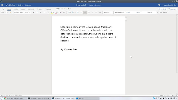The image size is (178, 100).
Task: Open the Marco Giannini account name
Action: point(168,5)
